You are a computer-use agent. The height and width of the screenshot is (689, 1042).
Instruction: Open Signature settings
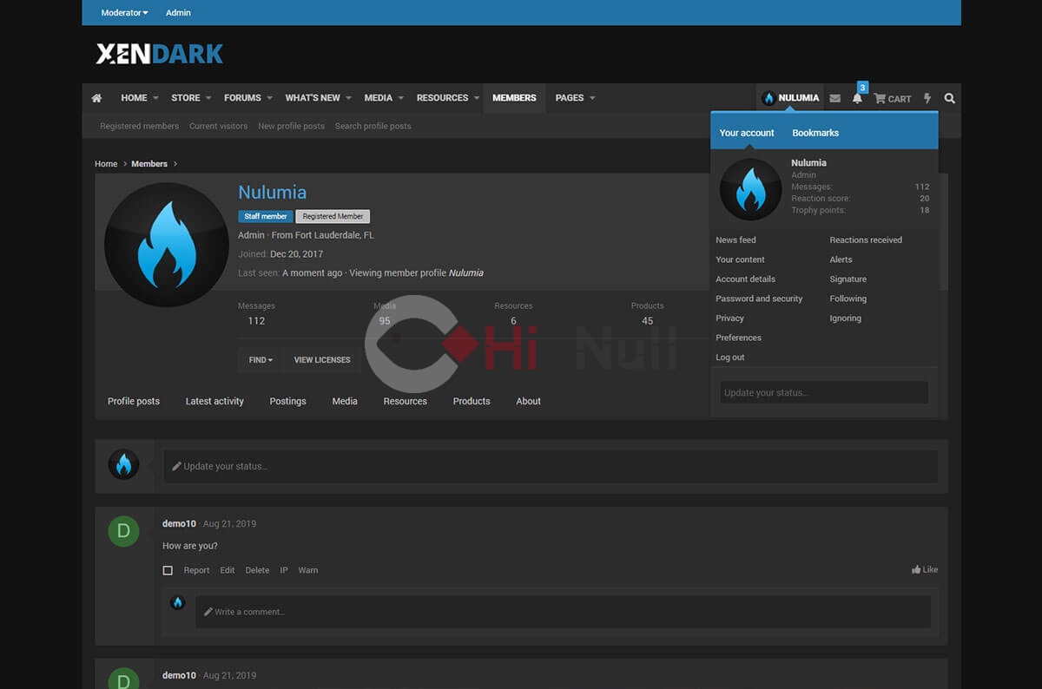pos(847,279)
